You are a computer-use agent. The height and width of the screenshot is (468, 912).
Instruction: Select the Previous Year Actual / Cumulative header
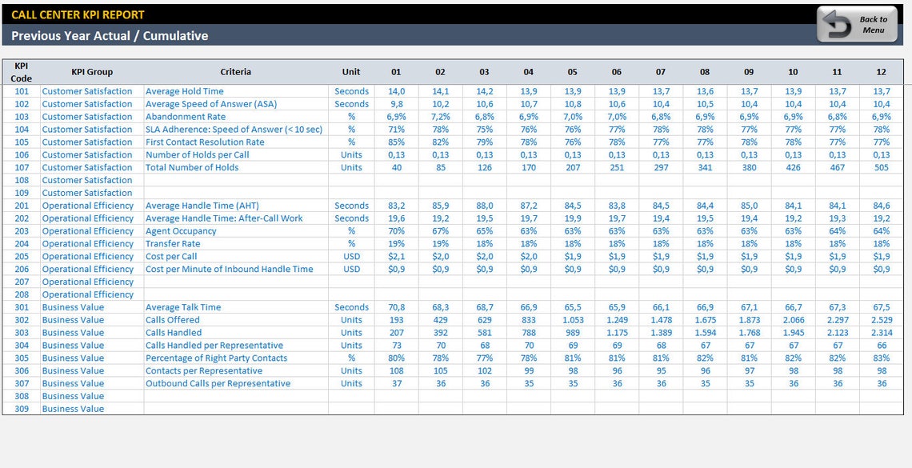click(x=108, y=36)
